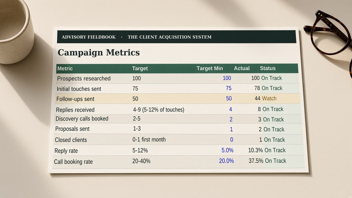Click the '20-40%' target cell

[x=141, y=161]
